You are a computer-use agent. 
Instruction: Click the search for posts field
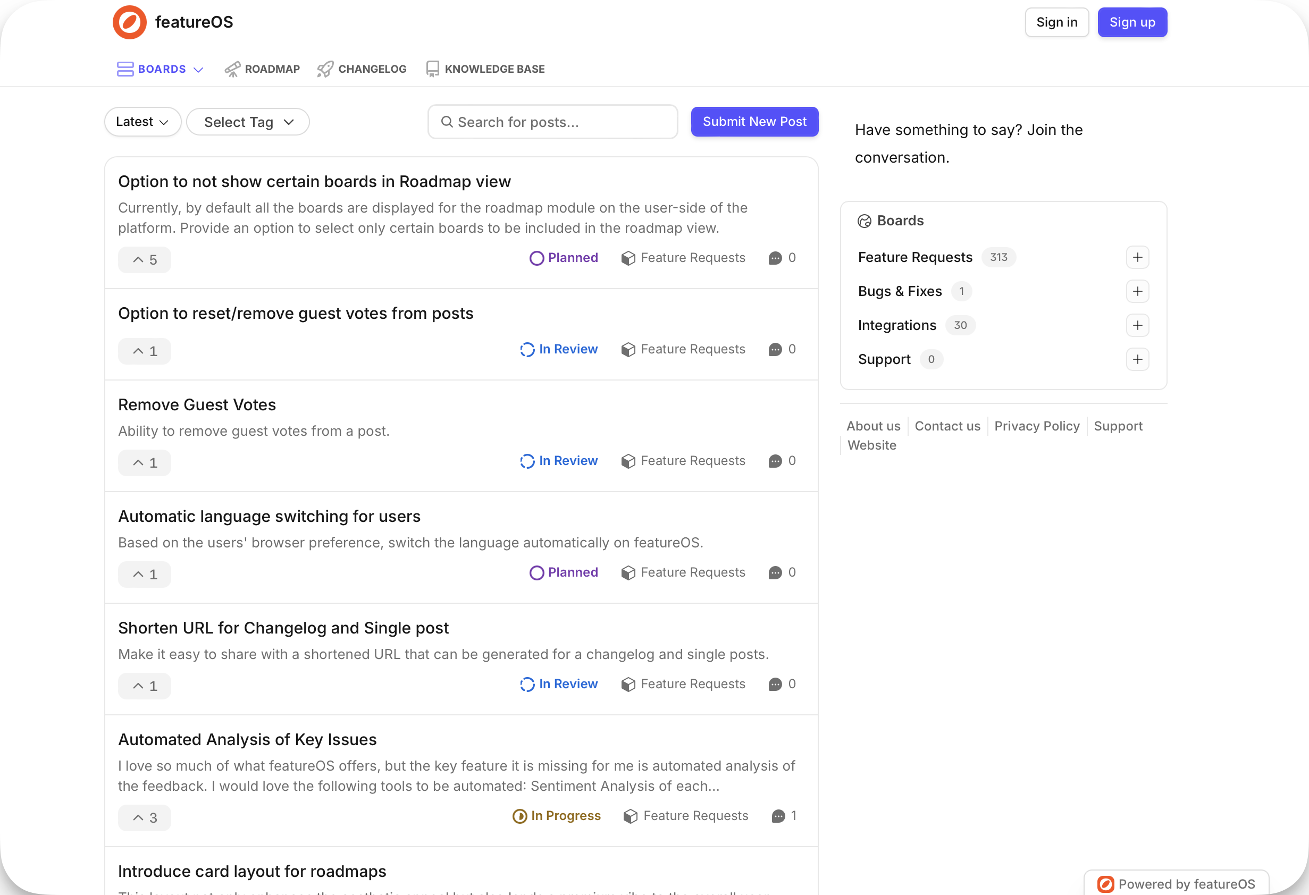[552, 122]
